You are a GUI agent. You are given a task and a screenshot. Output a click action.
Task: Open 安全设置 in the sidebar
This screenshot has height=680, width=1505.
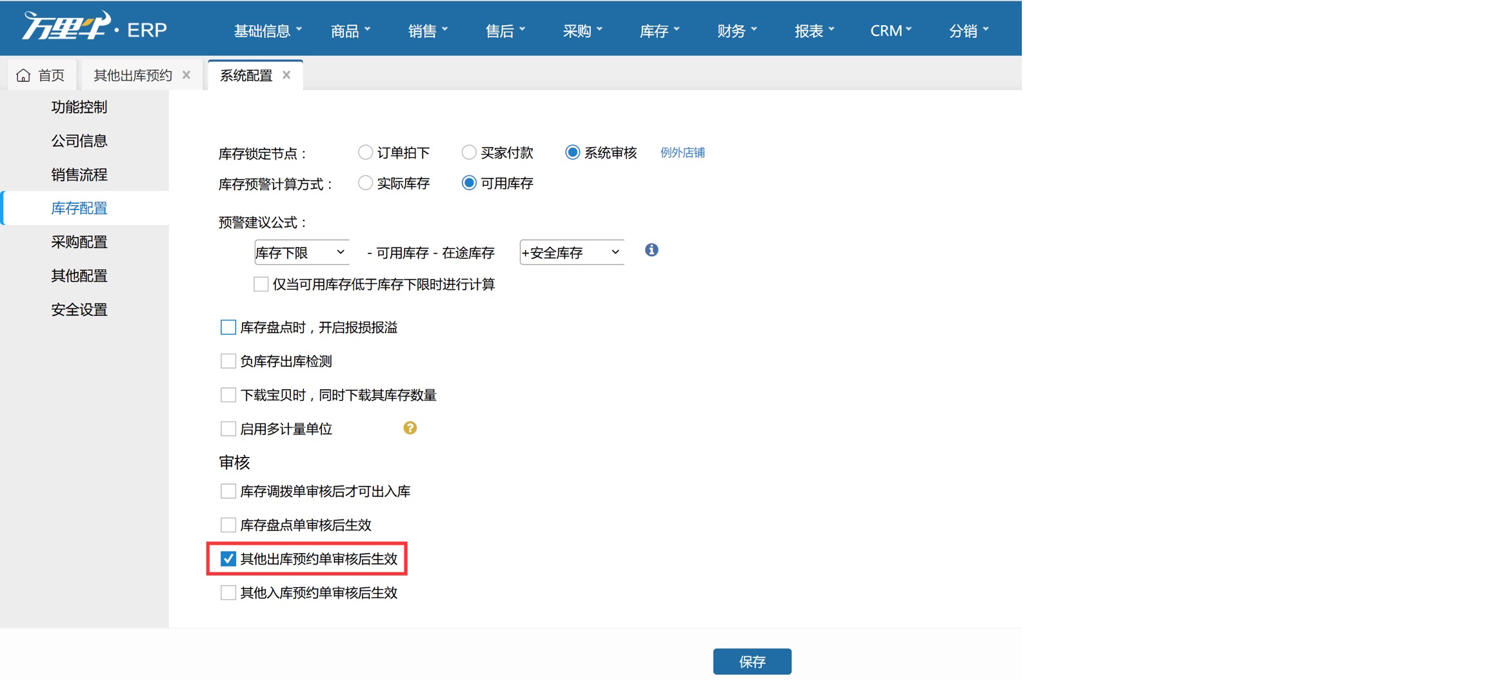79,309
